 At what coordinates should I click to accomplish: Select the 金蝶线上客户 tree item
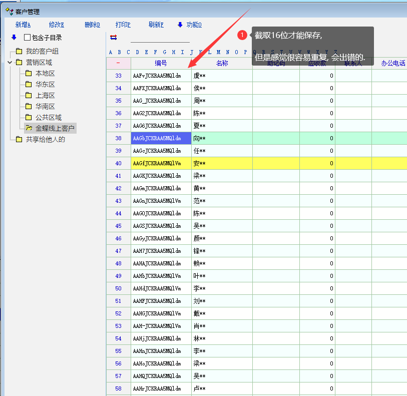pyautogui.click(x=55, y=129)
